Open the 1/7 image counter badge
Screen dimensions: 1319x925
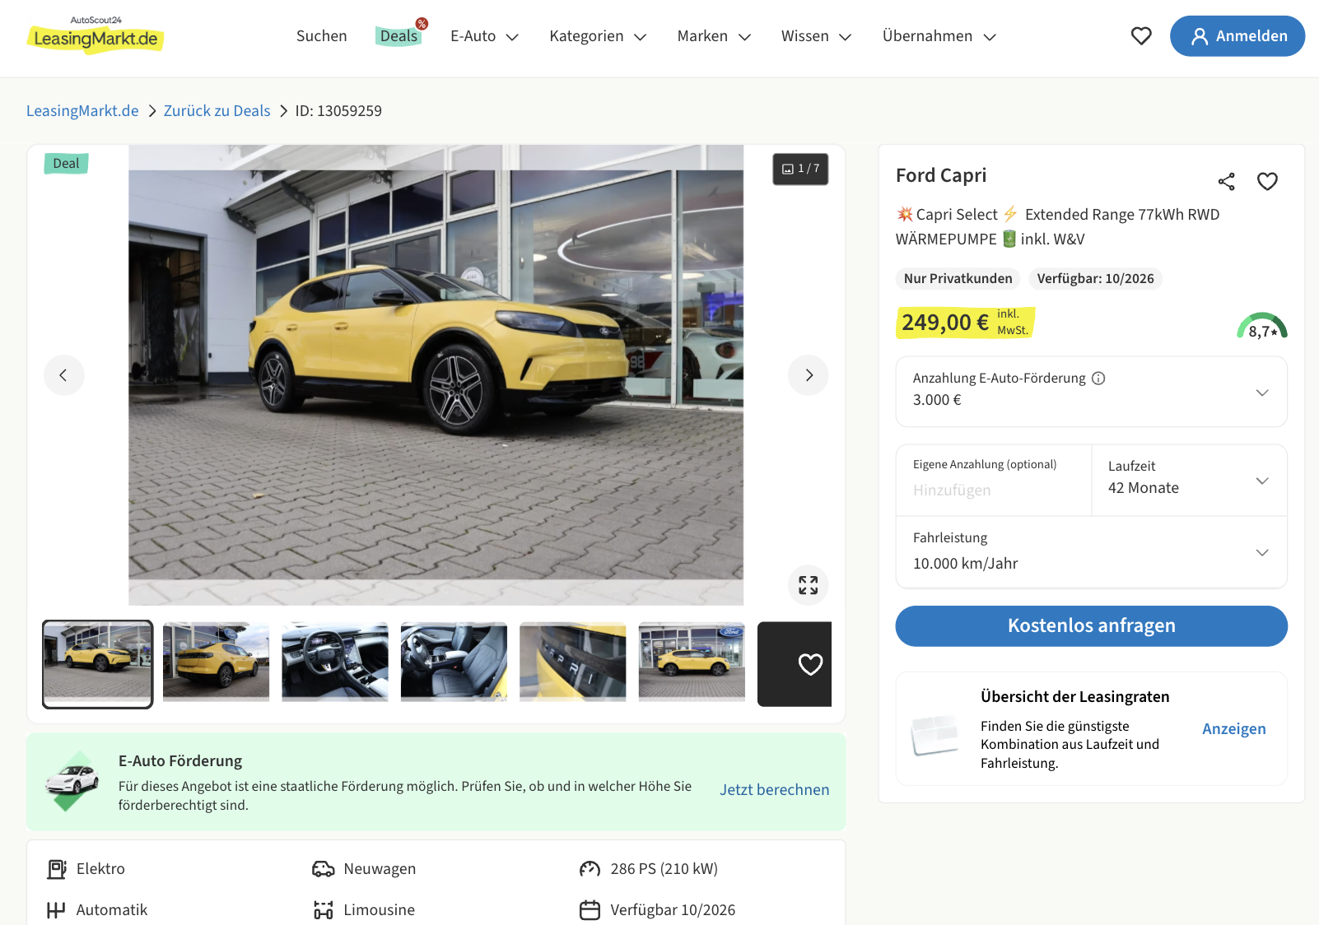pos(800,169)
